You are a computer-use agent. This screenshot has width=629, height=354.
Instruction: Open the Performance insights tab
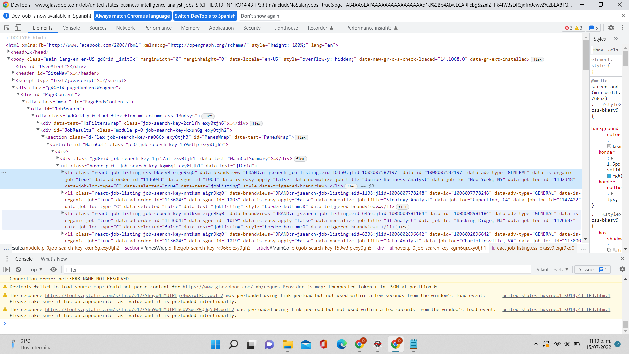pos(372,28)
